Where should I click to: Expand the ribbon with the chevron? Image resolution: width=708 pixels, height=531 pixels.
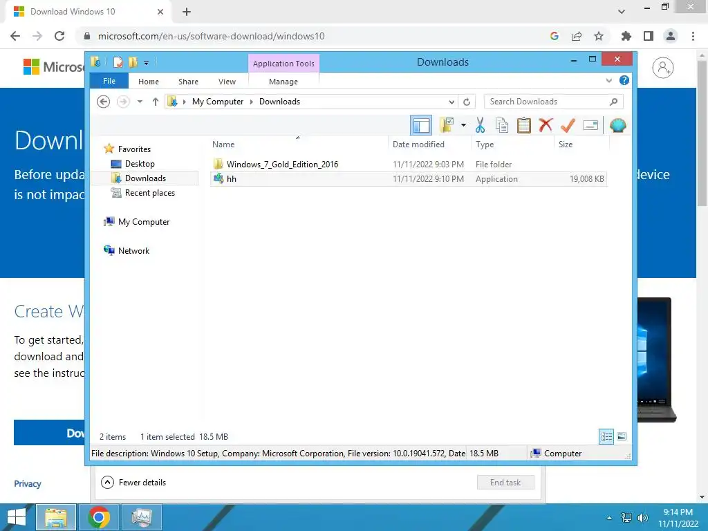click(608, 80)
